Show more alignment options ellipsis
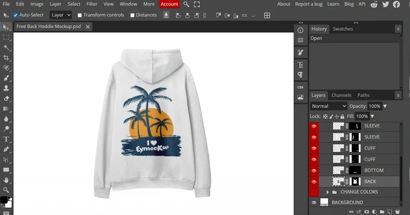 [253, 16]
